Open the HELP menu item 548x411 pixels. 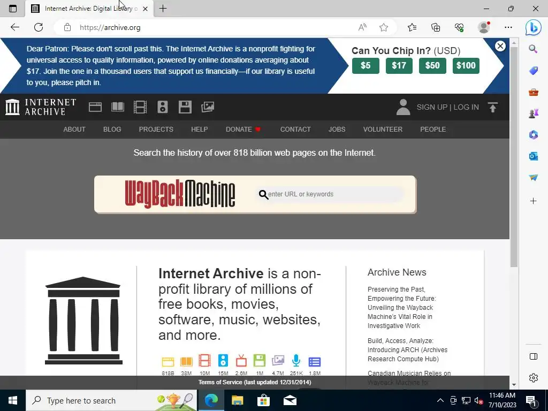(x=200, y=130)
